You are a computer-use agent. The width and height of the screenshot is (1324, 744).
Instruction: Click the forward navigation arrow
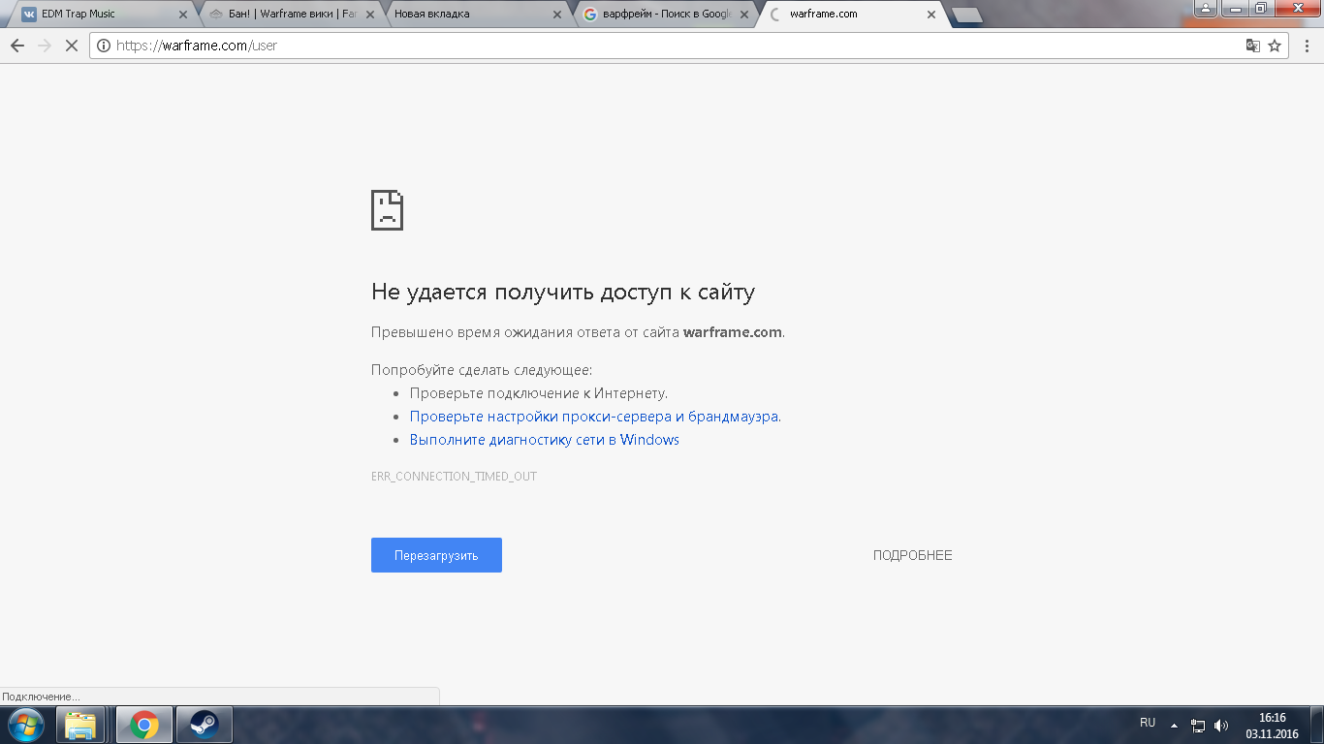[x=45, y=46]
